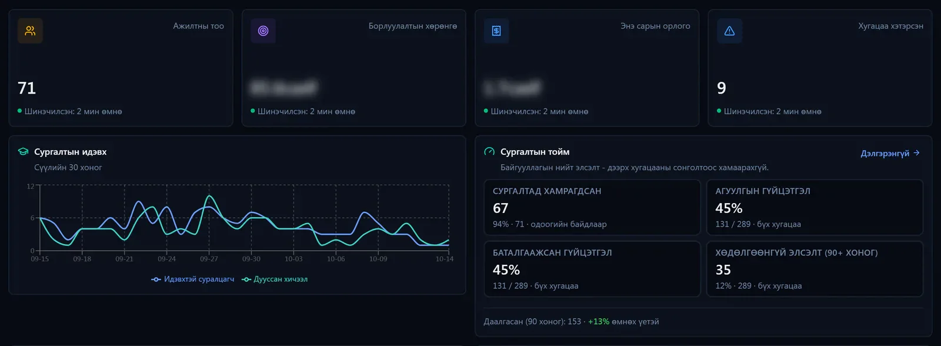941x346 pixels.
Task: Click the Байгууллагын нийт элсэлт description text
Action: [x=635, y=168]
